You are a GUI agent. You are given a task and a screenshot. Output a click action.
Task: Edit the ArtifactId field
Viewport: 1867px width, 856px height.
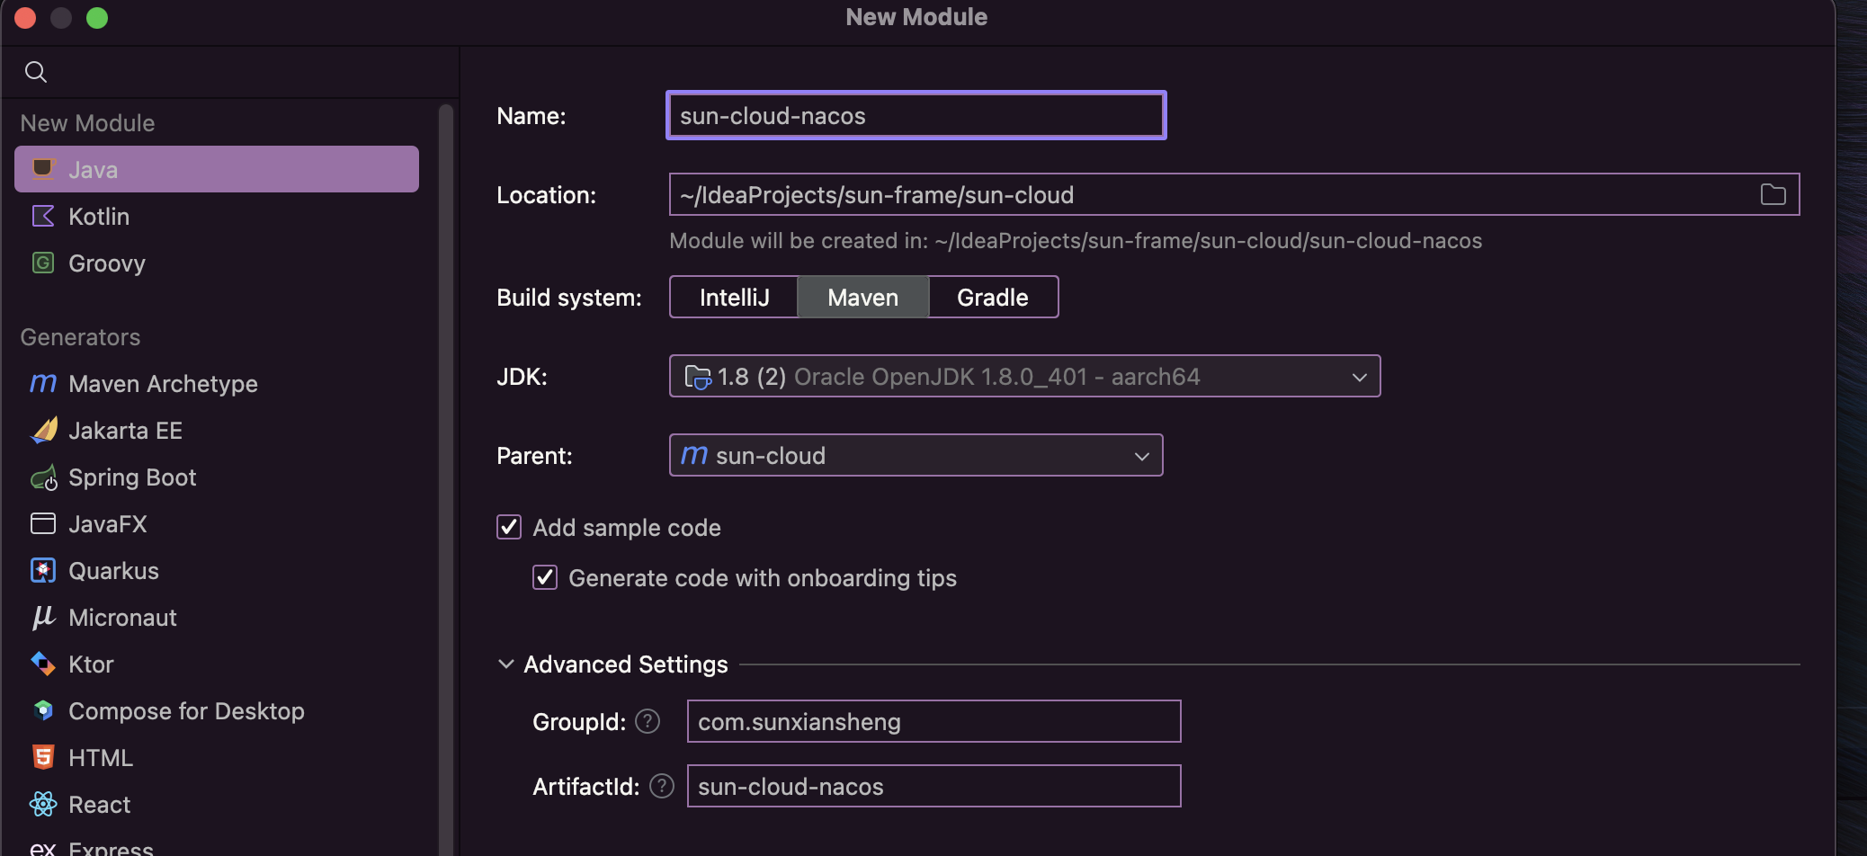pyautogui.click(x=933, y=786)
